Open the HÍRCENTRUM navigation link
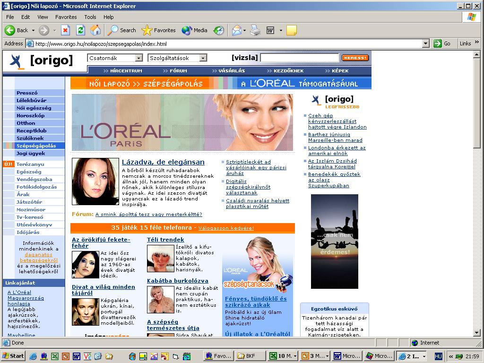 click(x=126, y=71)
